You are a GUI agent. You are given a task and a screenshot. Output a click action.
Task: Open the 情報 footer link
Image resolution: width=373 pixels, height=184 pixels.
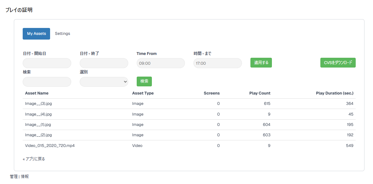coord(25,176)
